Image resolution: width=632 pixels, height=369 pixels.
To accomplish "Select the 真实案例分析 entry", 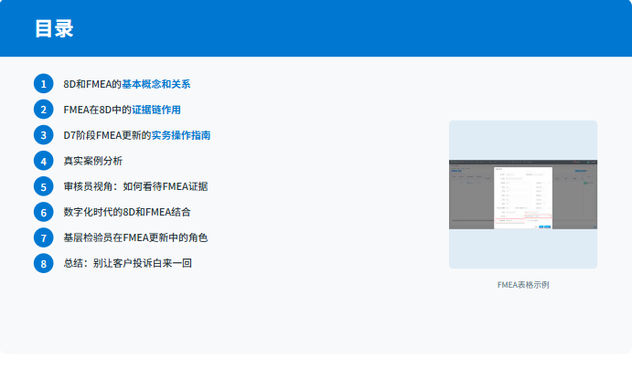I will 92,161.
